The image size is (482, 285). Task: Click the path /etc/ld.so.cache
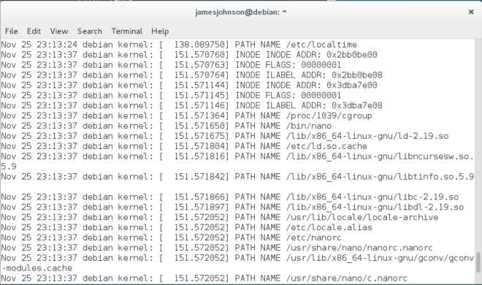[x=326, y=146]
